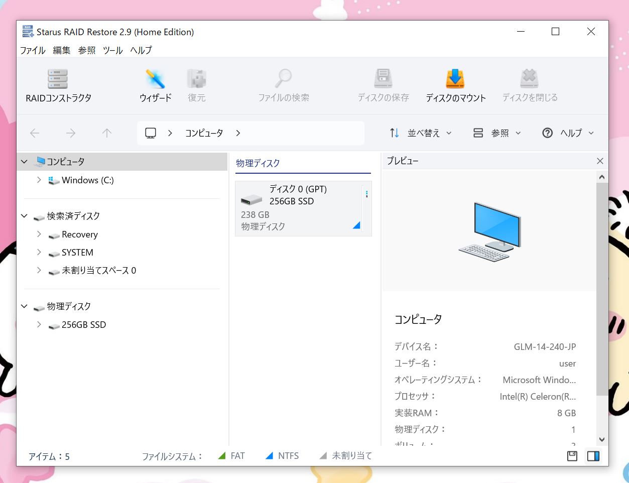Click the ディスクの保存 save disk icon

pos(383,86)
